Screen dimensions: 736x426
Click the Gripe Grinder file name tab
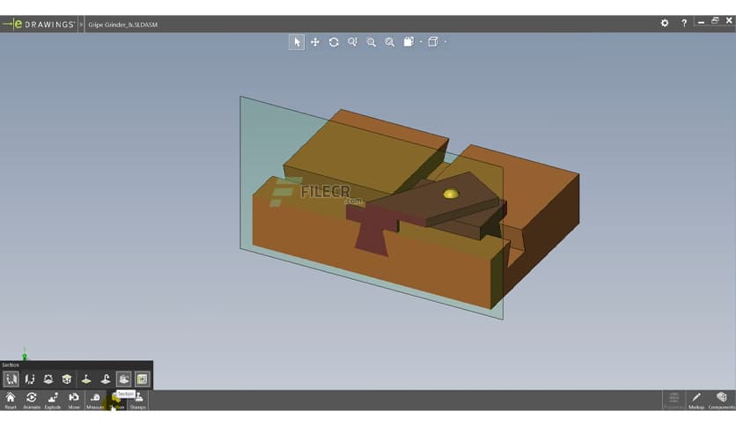tap(123, 25)
